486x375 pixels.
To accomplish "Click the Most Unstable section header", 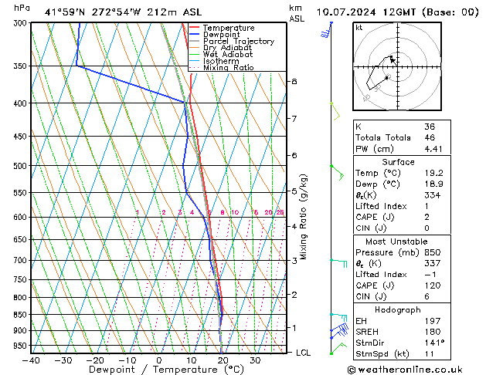I will coord(396,242).
